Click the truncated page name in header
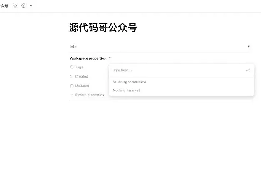The height and width of the screenshot is (196, 261). click(x=4, y=6)
